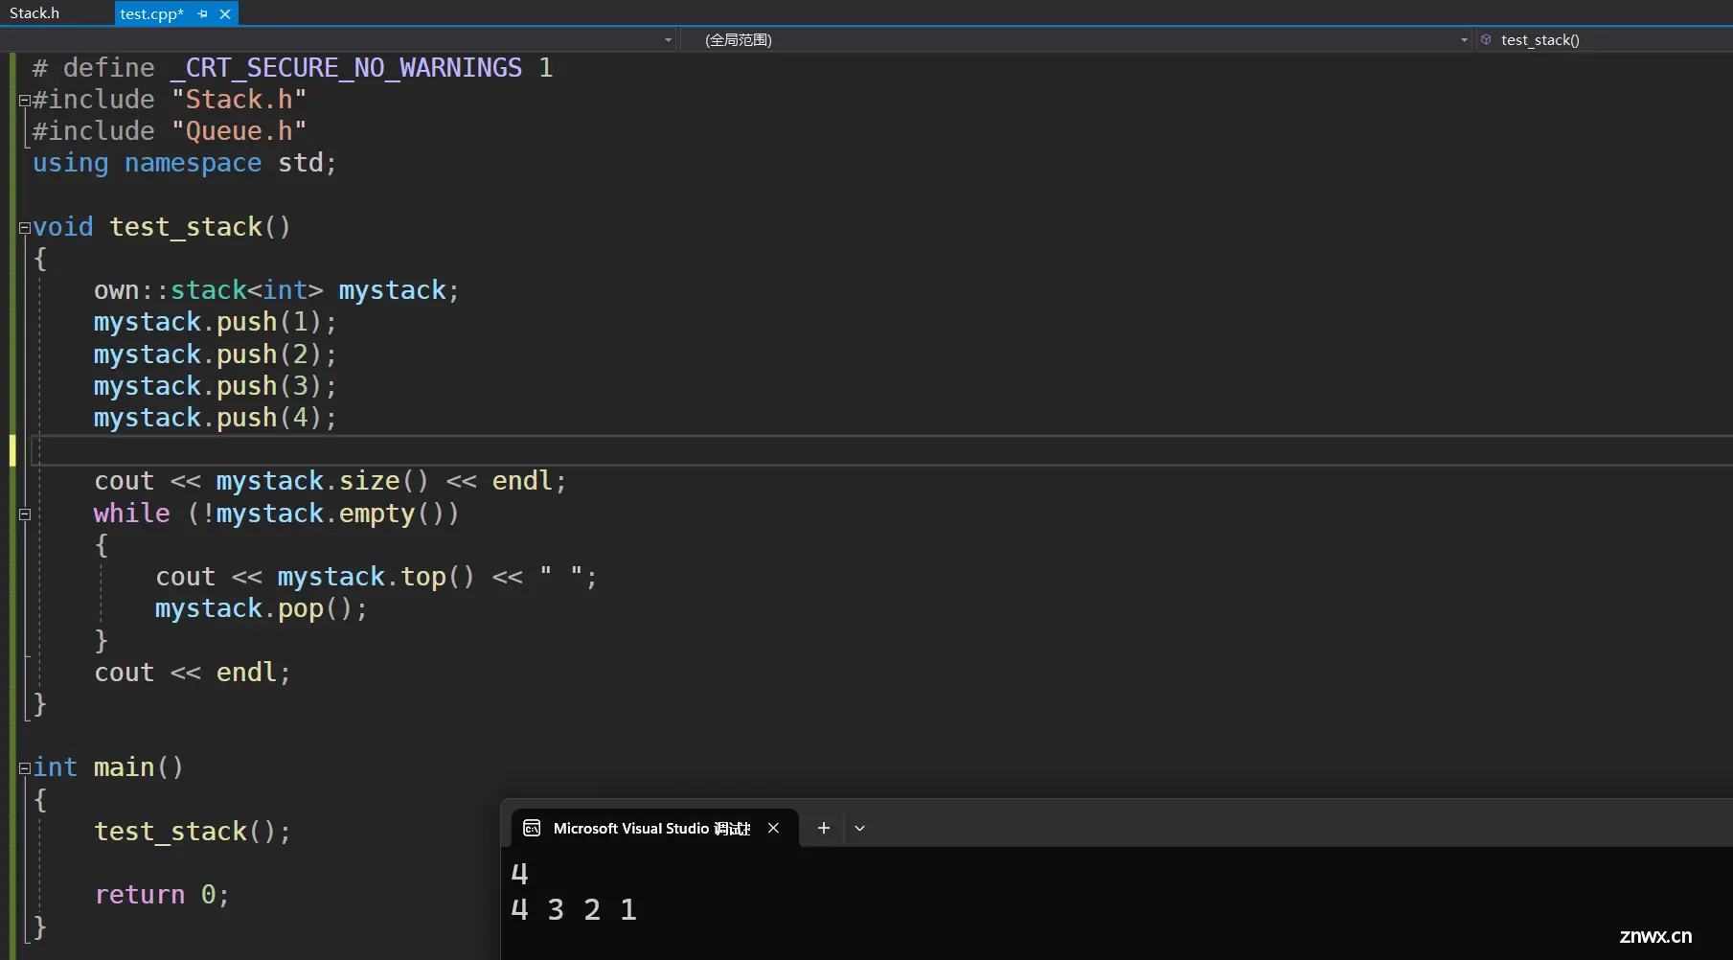Click on mystack.top() call
This screenshot has width=1733, height=960.
(376, 577)
